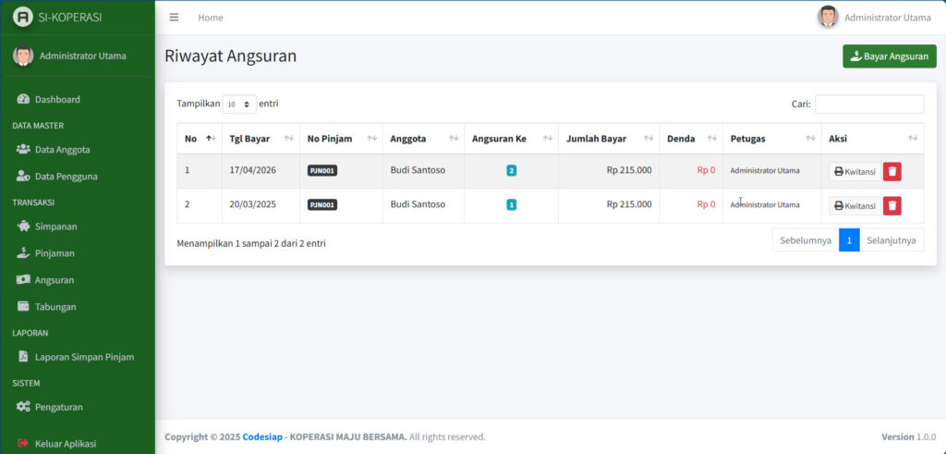This screenshot has height=454, width=946.
Task: Click the SI-KOPERASI logo icon
Action: (x=23, y=18)
